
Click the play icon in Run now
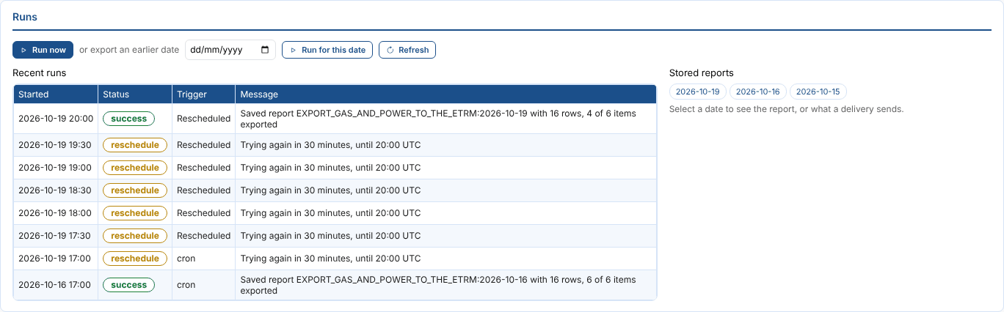coord(23,50)
